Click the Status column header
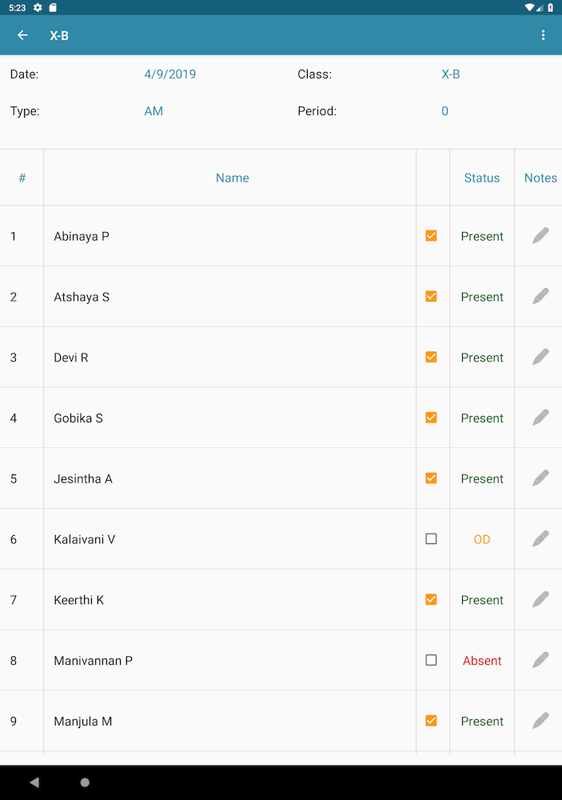 [x=481, y=178]
